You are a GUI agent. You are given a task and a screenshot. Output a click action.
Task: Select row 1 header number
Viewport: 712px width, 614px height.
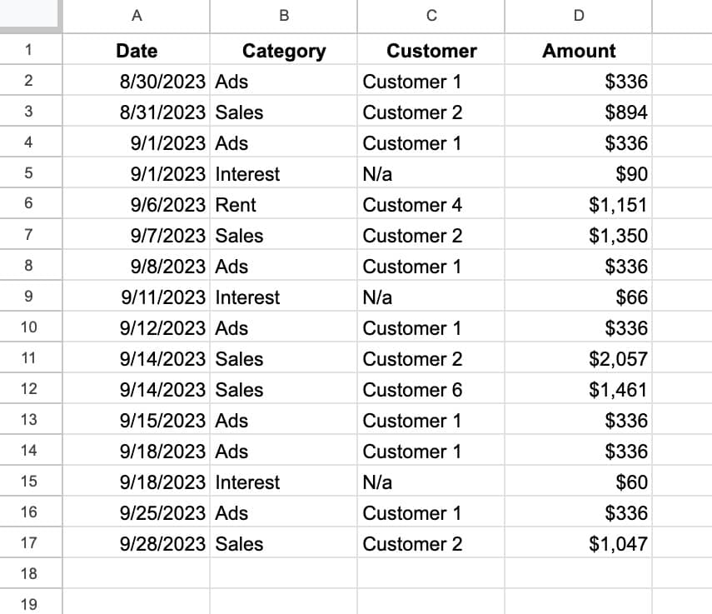pyautogui.click(x=30, y=51)
